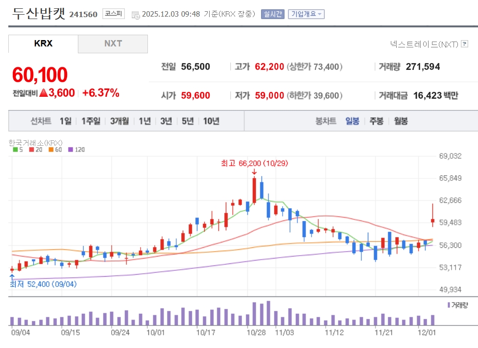Click the stock code 241560
This screenshot has width=478, height=348.
pyautogui.click(x=83, y=14)
